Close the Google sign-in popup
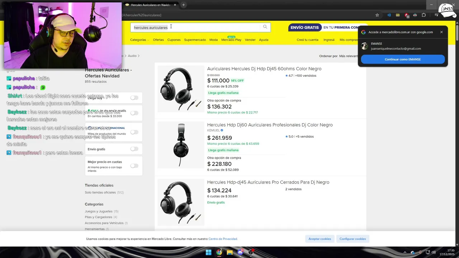 pos(441,32)
